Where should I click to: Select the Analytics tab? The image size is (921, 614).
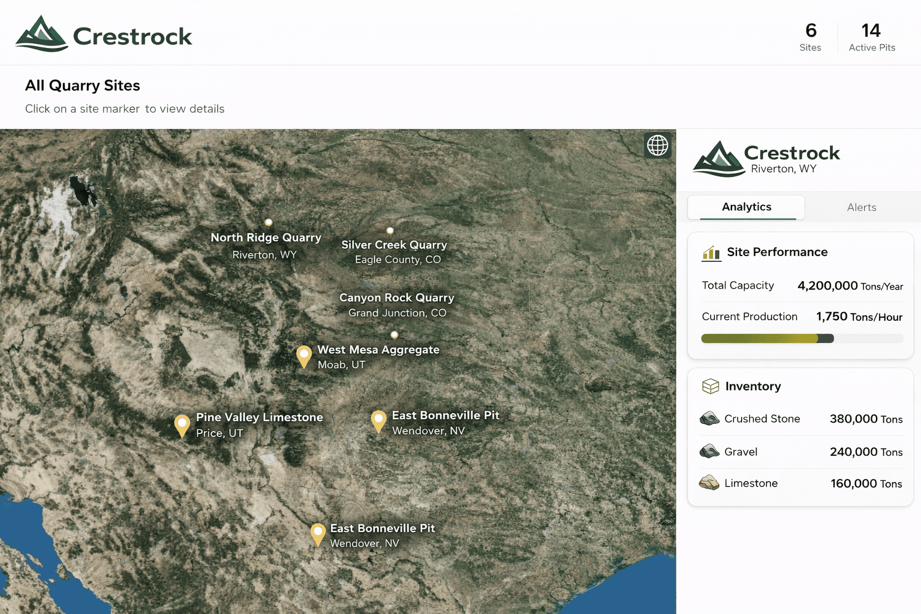[746, 207]
